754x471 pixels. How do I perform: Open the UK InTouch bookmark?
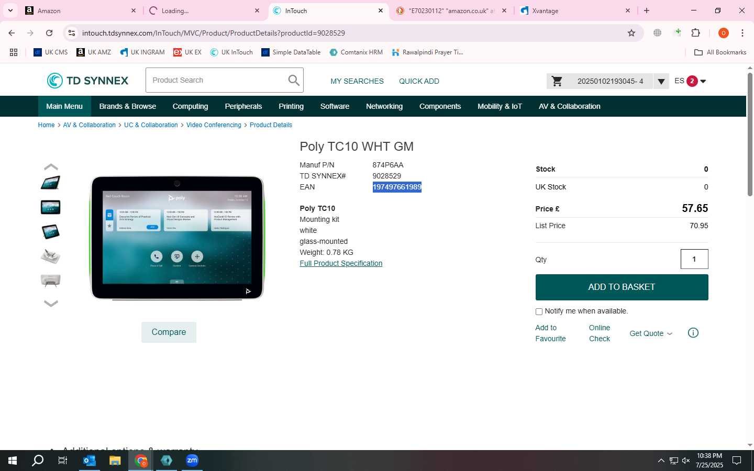pos(231,52)
